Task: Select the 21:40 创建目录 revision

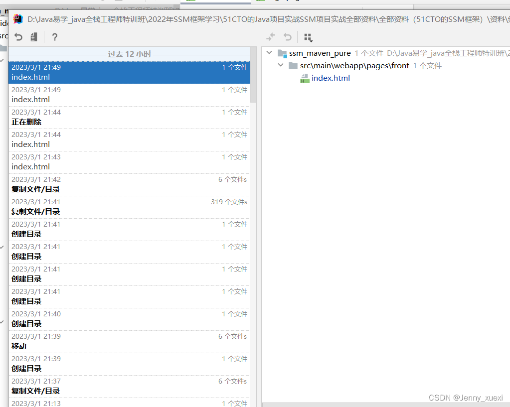Action: tap(130, 319)
